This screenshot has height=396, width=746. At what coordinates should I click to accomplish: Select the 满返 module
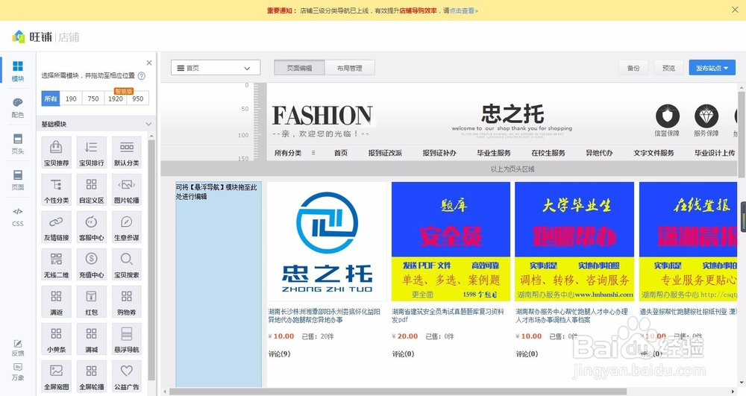56,301
